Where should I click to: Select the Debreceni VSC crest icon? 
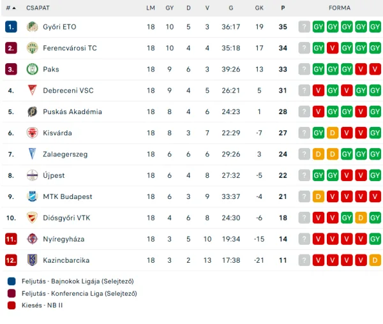click(x=32, y=91)
